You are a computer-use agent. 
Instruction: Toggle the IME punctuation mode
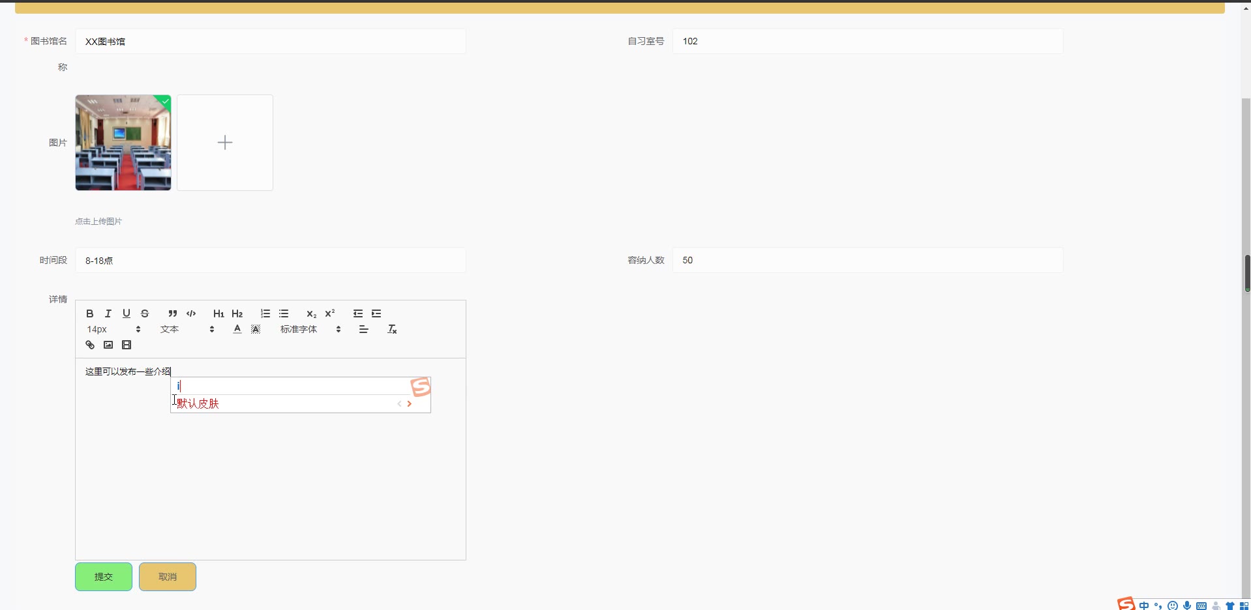click(1158, 605)
